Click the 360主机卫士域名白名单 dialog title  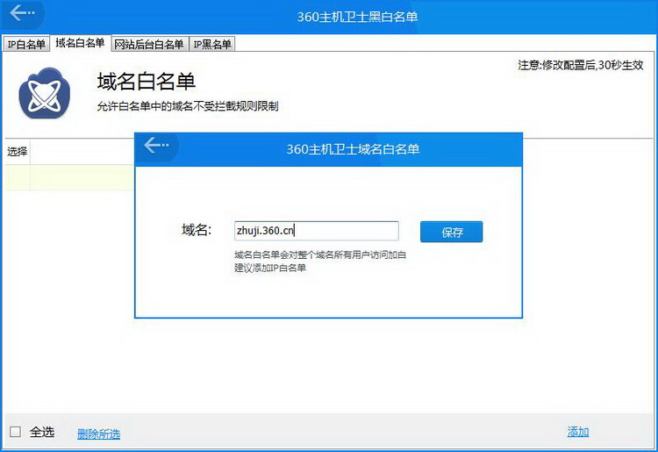pos(353,149)
